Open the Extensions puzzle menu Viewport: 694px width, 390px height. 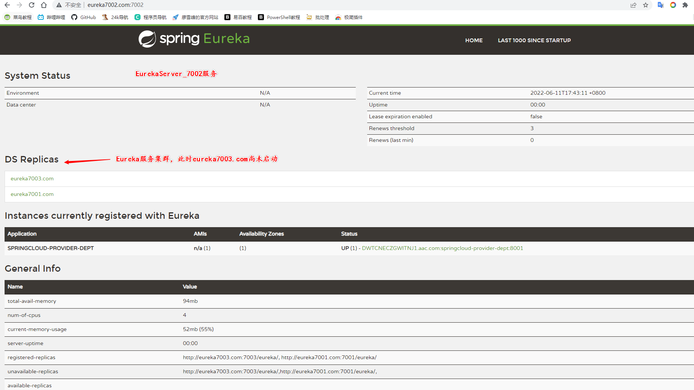[685, 5]
